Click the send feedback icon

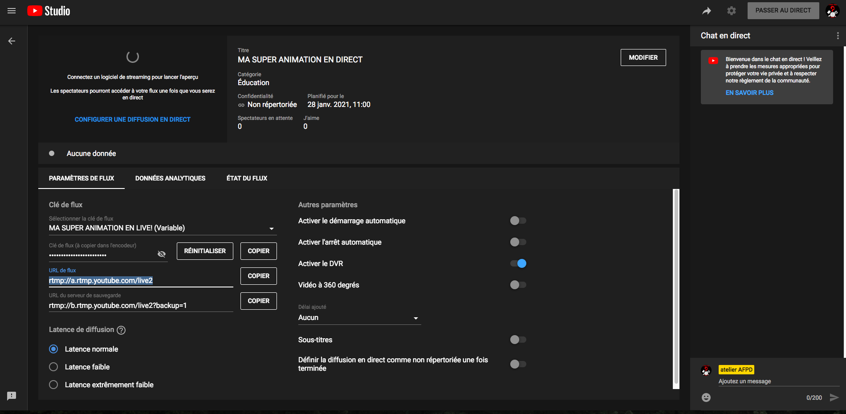(12, 396)
